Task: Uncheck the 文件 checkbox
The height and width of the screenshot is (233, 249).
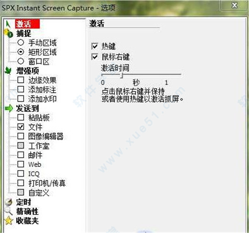Action: click(21, 127)
